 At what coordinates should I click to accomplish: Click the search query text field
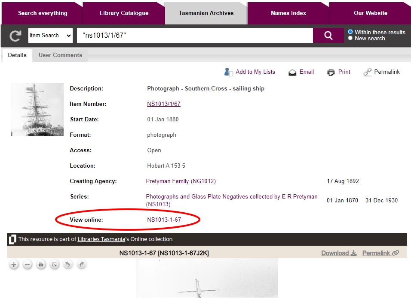194,36
